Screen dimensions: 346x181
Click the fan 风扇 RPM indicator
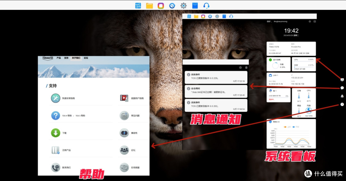click(309, 111)
